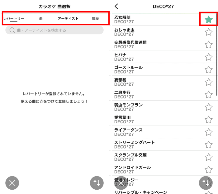The height and width of the screenshot is (194, 218).
Task: Open the アーティスト tab
Action: point(68,19)
